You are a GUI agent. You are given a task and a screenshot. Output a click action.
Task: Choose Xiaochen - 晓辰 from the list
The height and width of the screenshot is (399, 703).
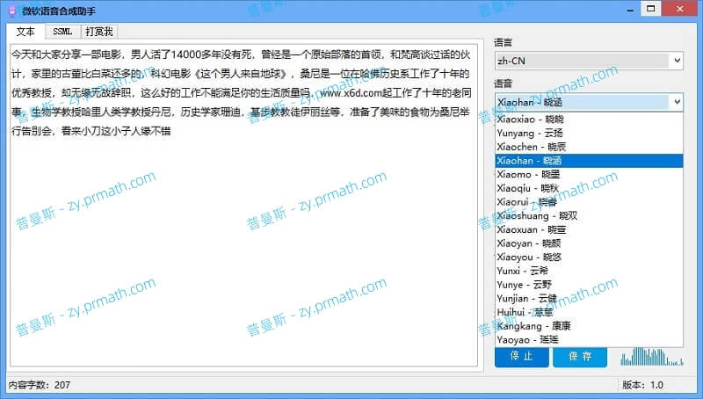589,147
